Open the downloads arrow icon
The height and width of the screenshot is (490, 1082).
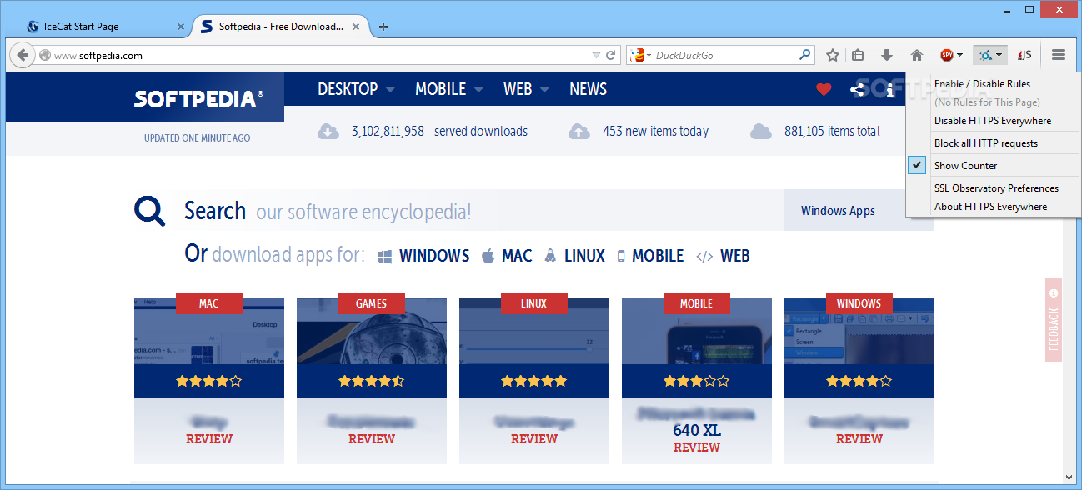[x=887, y=56]
